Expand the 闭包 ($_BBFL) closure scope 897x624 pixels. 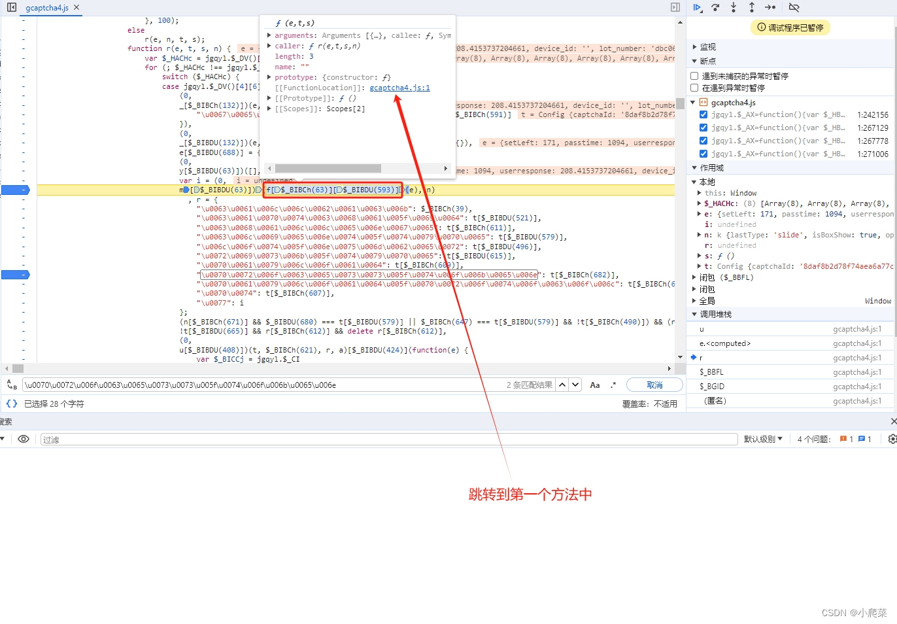tap(694, 277)
